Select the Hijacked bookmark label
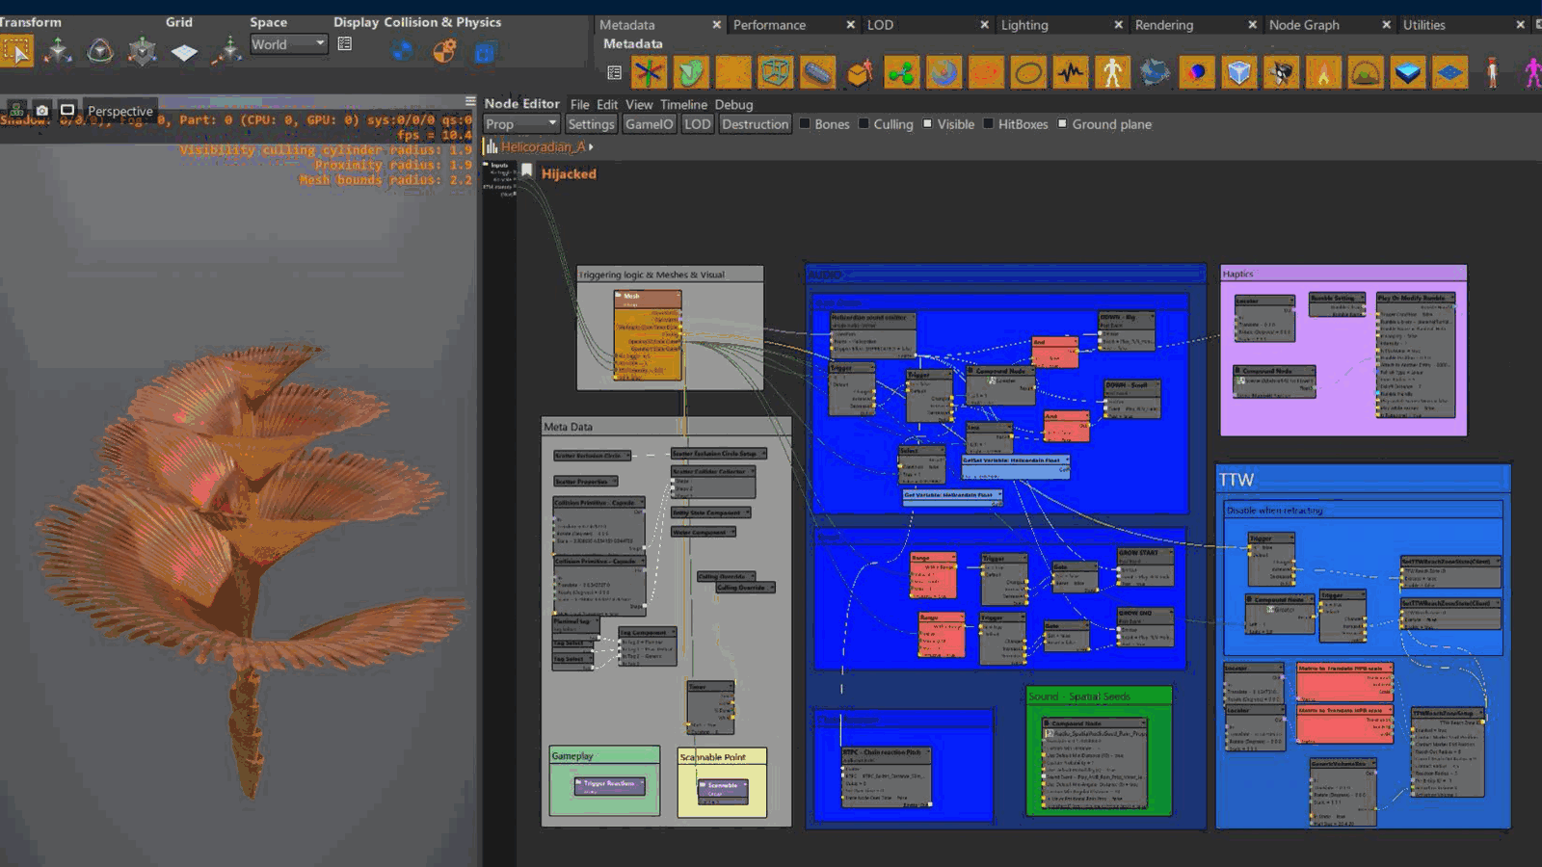1542x867 pixels. coord(569,174)
